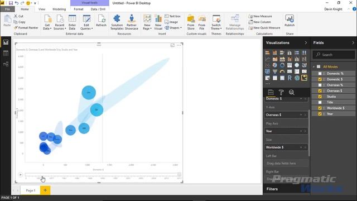Click Cut in the Clipboard group
The width and height of the screenshot is (357, 201).
coord(18,16)
